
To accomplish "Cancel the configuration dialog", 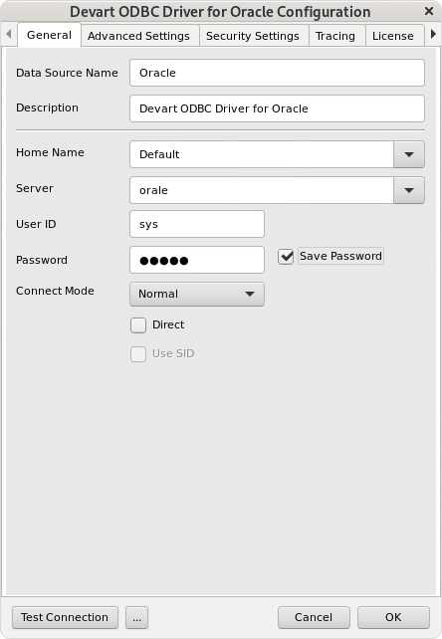I will (314, 617).
